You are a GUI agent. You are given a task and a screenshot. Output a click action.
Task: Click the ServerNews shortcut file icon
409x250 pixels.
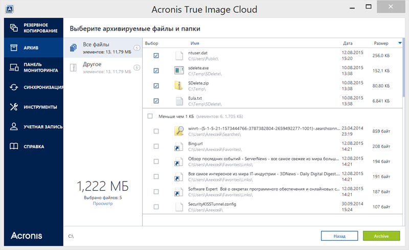tap(178, 162)
